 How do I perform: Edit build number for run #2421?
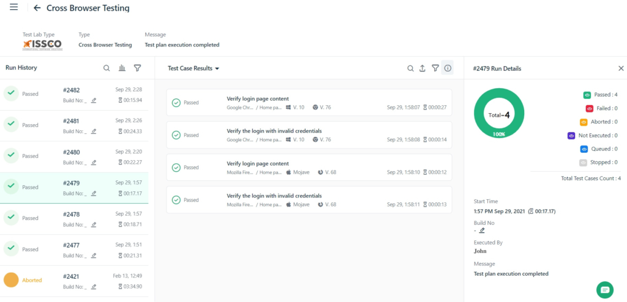coord(94,287)
